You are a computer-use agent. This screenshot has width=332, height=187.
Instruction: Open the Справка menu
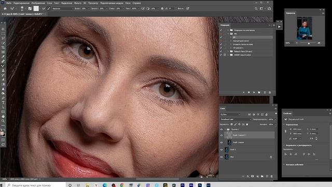136,3
